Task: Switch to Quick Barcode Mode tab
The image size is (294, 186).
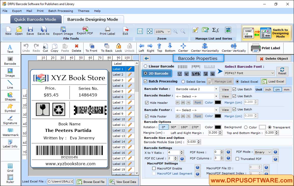Action: 36,20
